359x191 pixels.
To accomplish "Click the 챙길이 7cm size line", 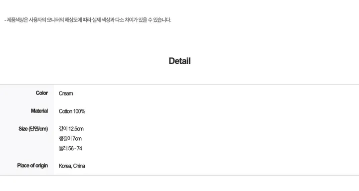I will (70, 139).
